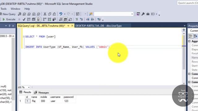Click the New Query button
Image resolution: width=198 pixels, height=111 pixels.
tap(8, 14)
